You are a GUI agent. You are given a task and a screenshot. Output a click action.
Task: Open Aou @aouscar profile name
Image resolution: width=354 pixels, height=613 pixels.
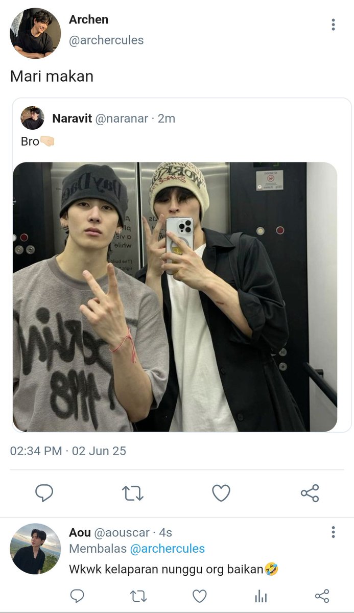109,533
